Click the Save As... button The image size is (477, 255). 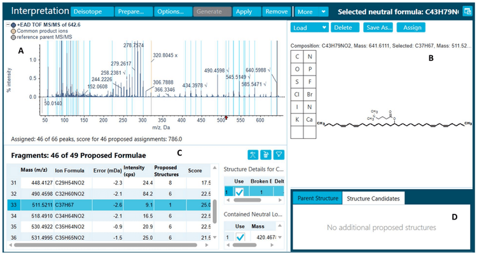[x=378, y=27]
